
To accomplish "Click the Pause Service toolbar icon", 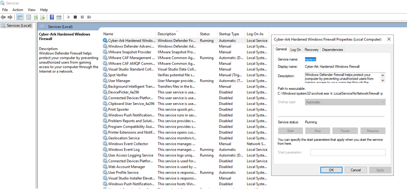I will 82,17.
